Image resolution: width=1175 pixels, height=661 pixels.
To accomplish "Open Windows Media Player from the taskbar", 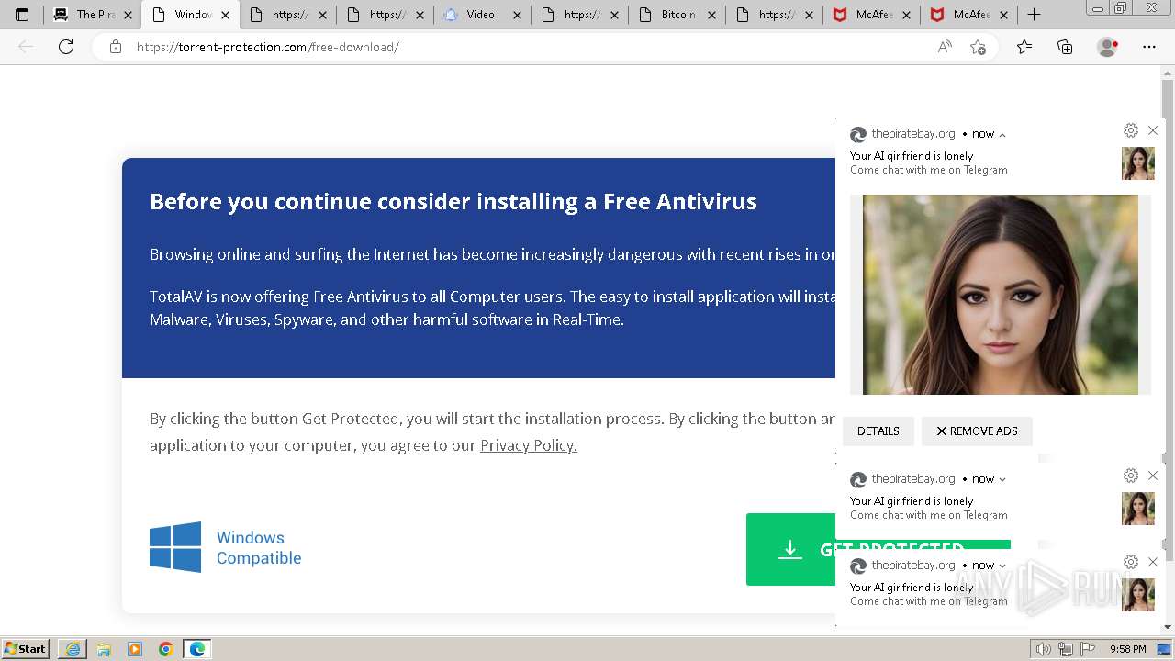I will point(135,649).
